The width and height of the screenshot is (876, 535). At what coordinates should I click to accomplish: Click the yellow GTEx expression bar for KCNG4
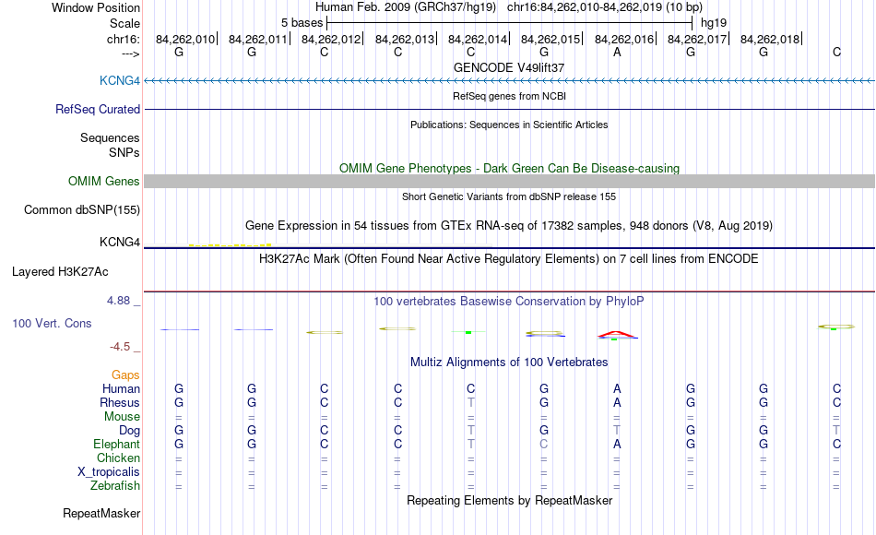[x=231, y=244]
